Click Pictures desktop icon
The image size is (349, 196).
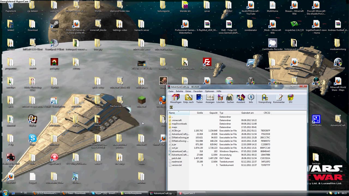pos(76,178)
